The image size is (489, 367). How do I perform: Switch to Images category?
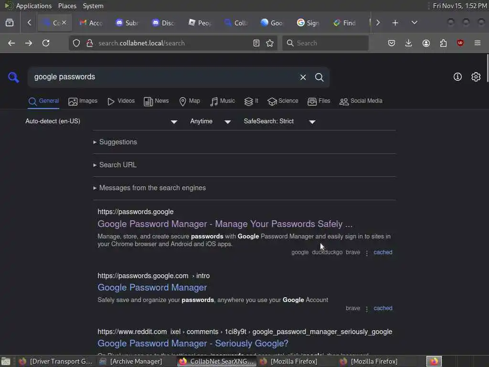click(x=83, y=101)
